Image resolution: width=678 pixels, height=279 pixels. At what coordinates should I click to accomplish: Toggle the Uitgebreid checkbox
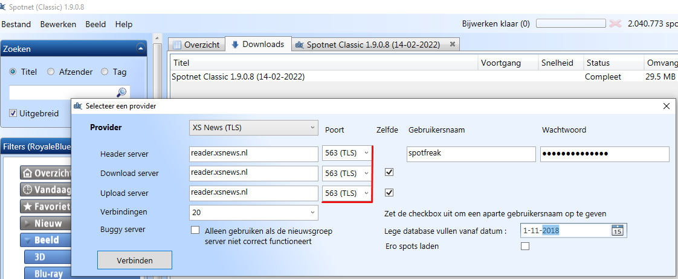tap(13, 113)
